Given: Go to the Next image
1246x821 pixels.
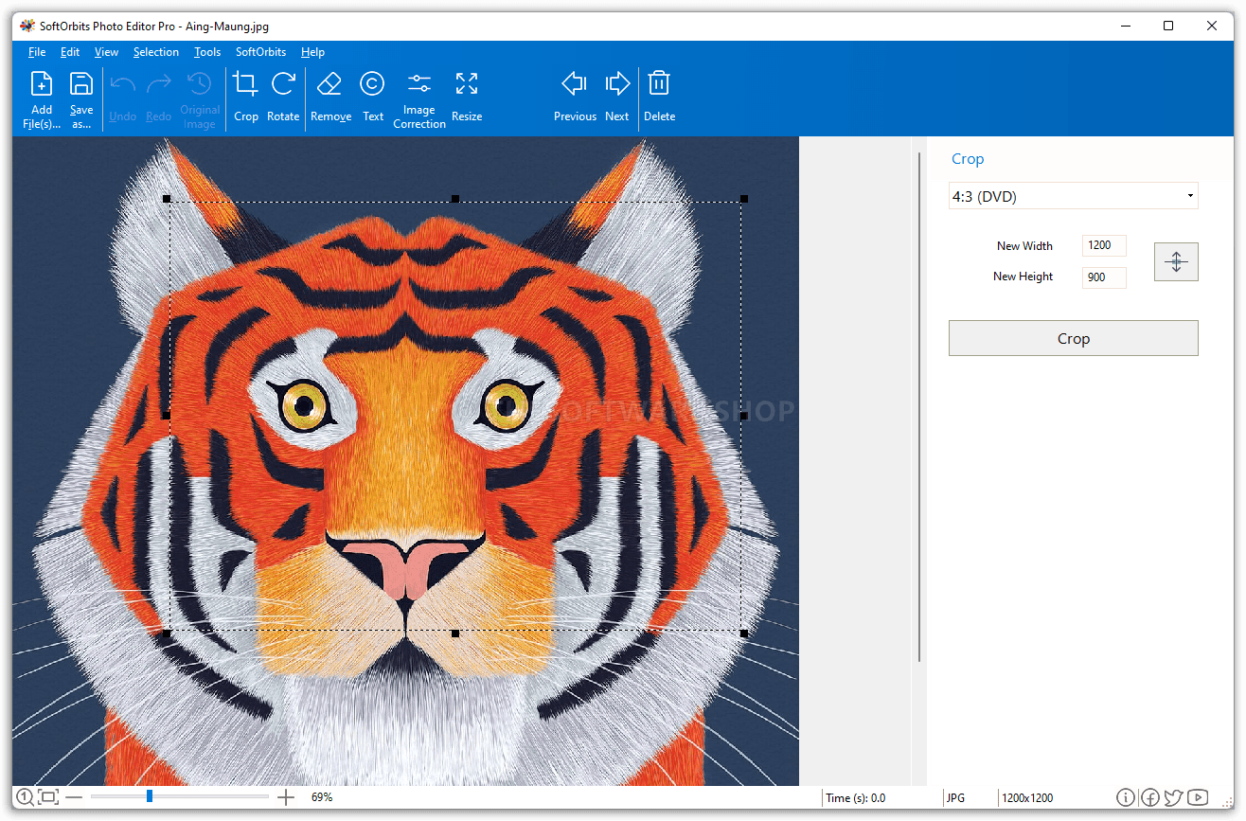Looking at the screenshot, I should click(617, 83).
